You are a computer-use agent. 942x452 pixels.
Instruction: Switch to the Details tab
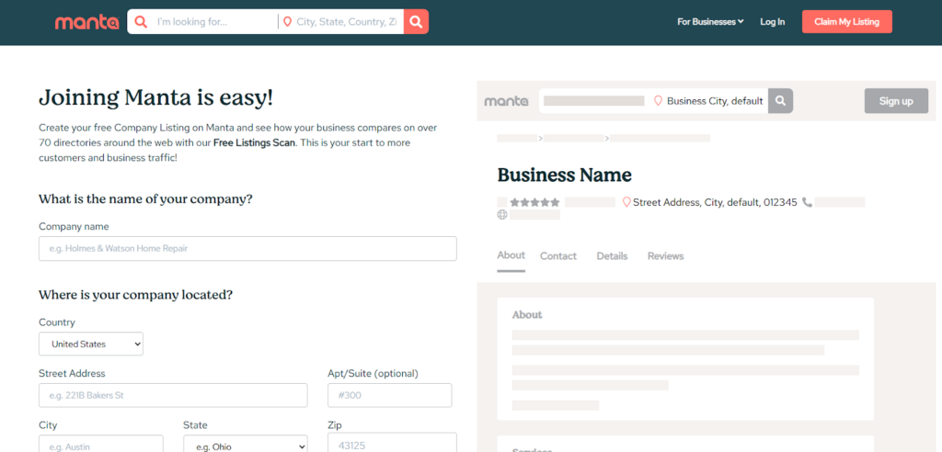(x=612, y=256)
